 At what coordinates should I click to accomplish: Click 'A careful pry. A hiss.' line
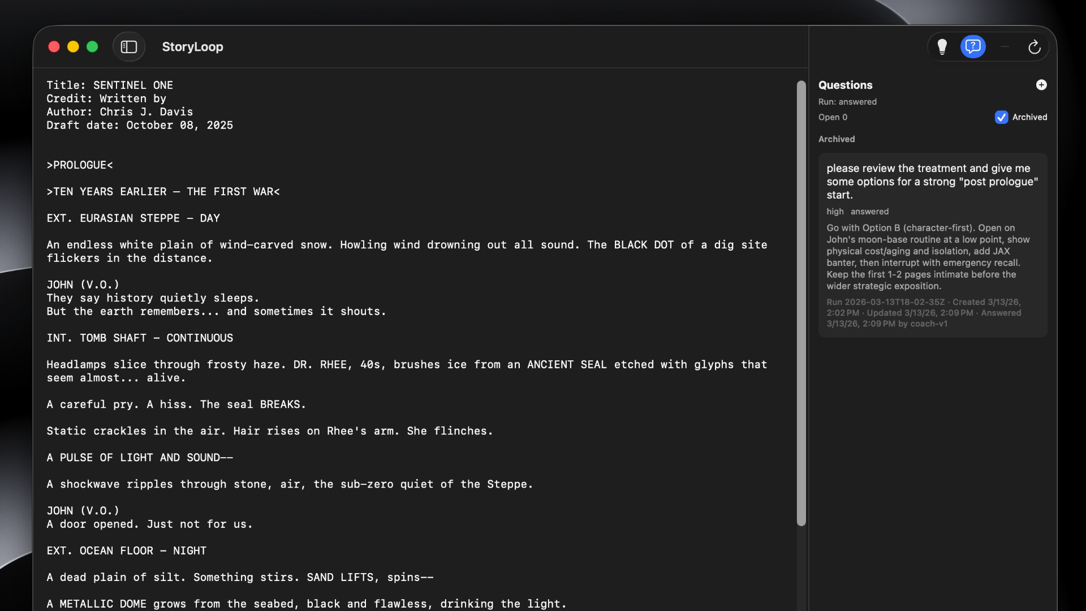pos(176,405)
